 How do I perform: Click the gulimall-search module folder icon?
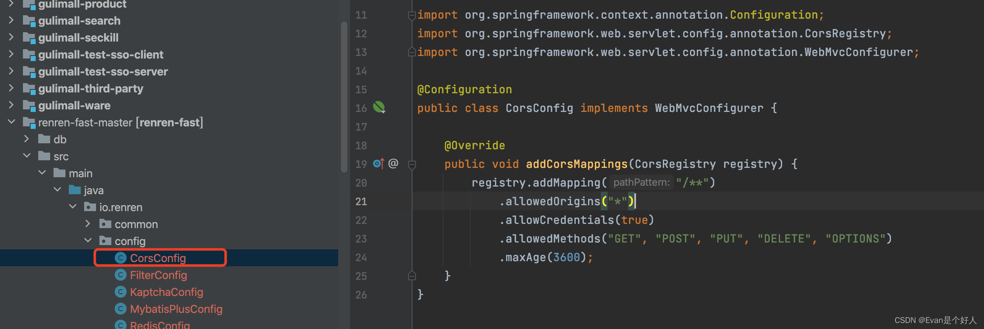pos(29,21)
